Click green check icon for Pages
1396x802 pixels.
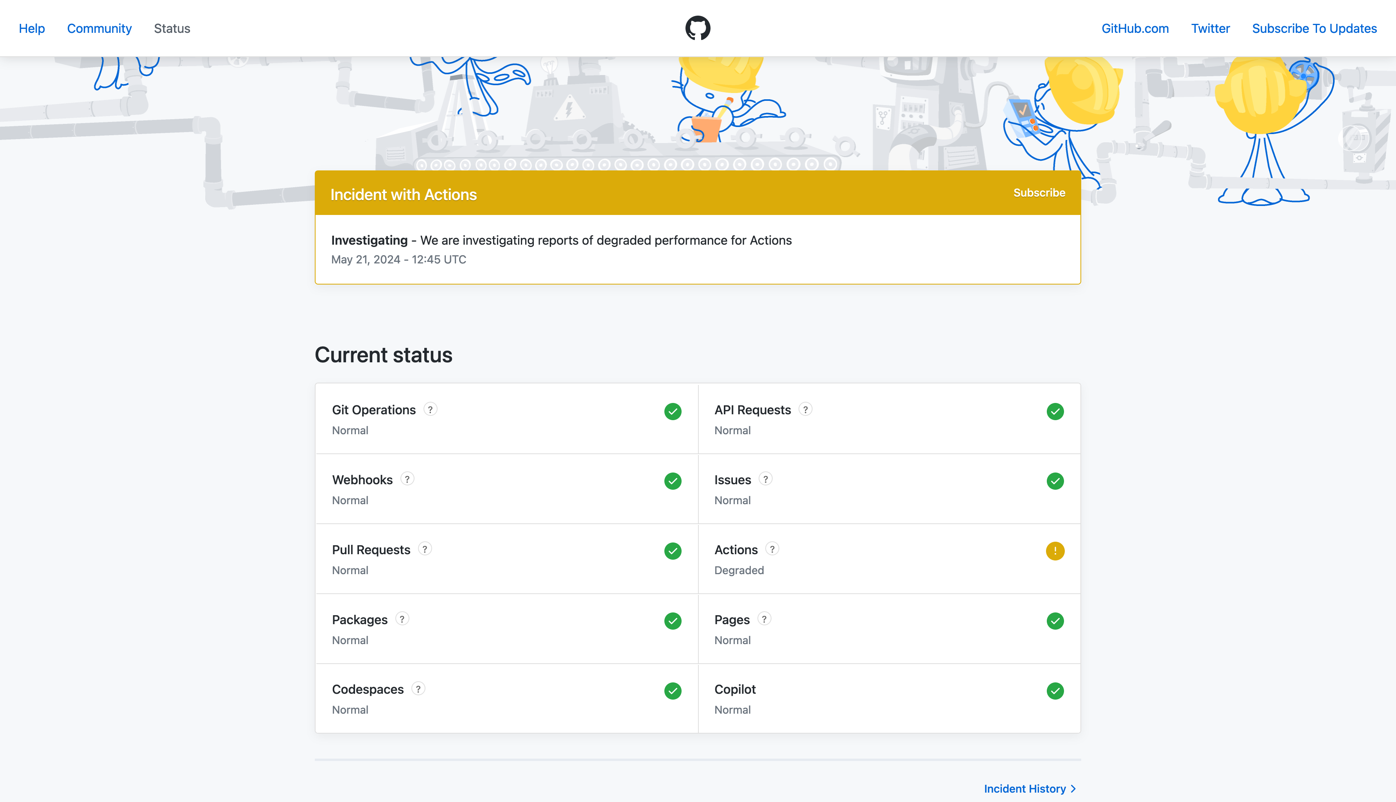tap(1055, 621)
